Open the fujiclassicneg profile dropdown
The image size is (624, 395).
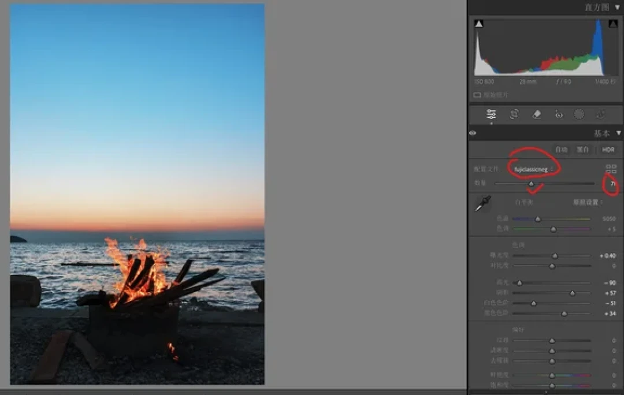[x=533, y=169]
